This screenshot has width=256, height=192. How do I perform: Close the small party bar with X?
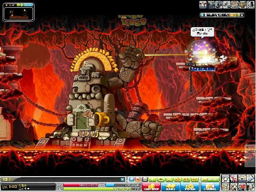click(242, 15)
